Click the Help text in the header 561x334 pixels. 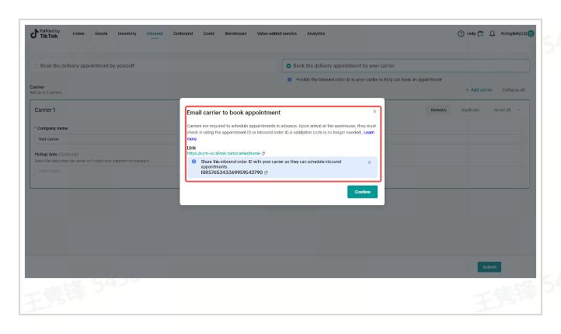(471, 33)
